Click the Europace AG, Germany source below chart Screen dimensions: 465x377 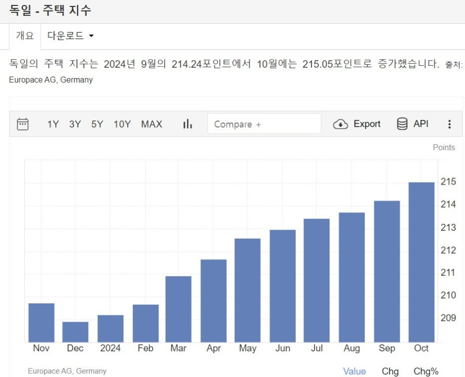(x=67, y=371)
